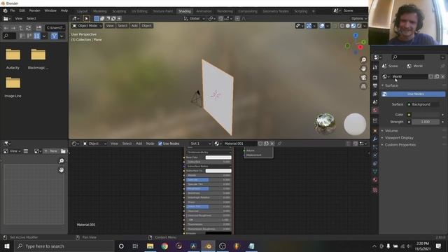Switch to the Layout workspace tab
448x252 pixels.
(83, 11)
